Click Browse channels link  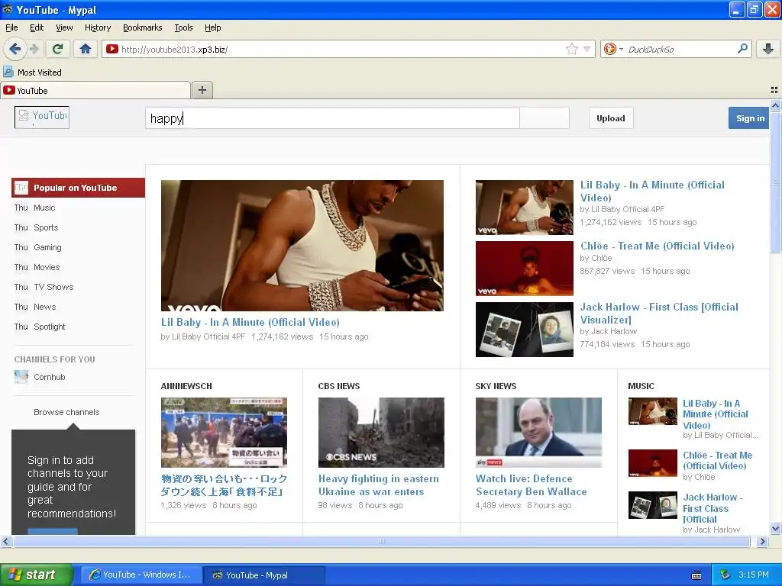click(x=66, y=412)
